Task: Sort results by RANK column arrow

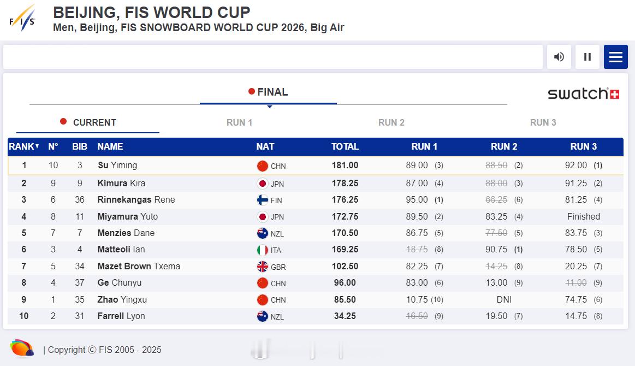Action: pos(37,146)
